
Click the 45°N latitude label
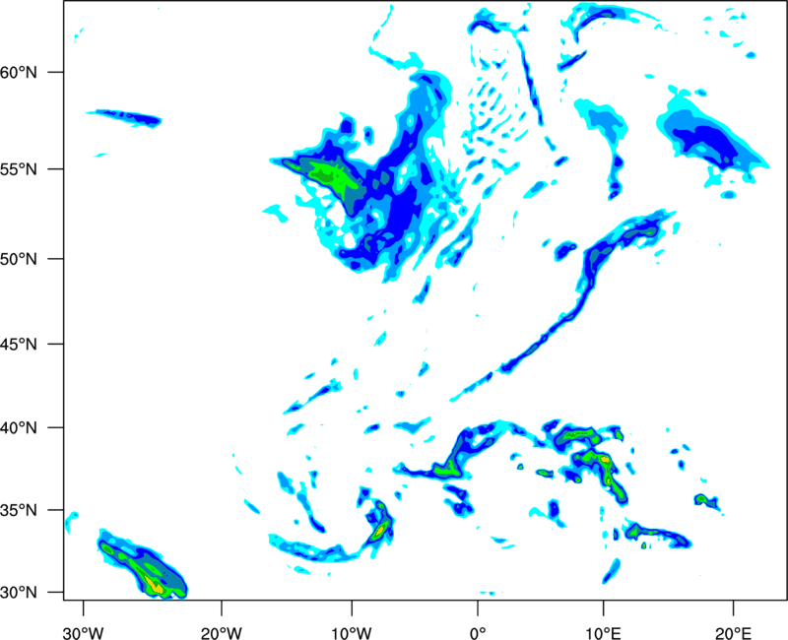tap(19, 344)
